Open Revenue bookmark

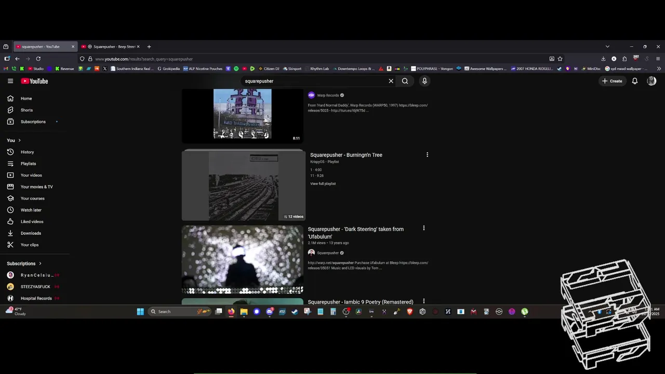[x=64, y=69]
